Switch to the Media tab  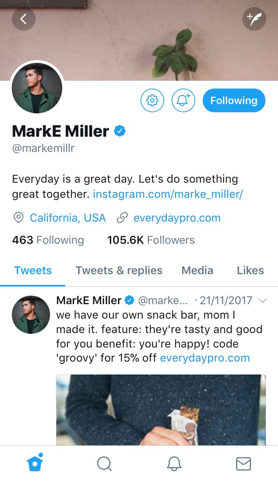(197, 270)
